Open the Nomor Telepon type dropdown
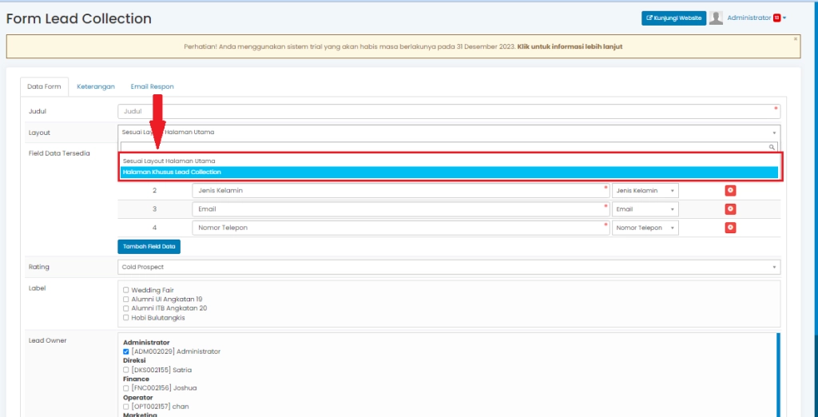The width and height of the screenshot is (818, 417). coord(645,228)
